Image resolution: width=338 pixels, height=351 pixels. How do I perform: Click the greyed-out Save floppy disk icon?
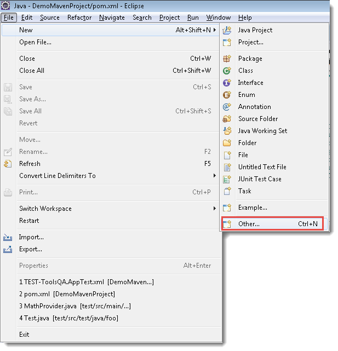pos(8,88)
